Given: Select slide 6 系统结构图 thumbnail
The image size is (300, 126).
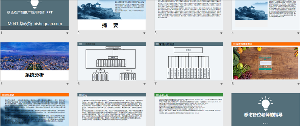Looking at the screenshot, I should [111, 61].
